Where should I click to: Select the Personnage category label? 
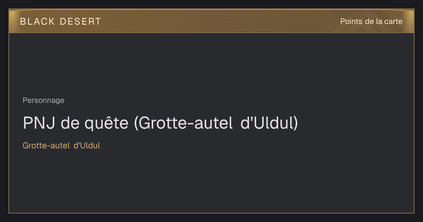click(43, 100)
